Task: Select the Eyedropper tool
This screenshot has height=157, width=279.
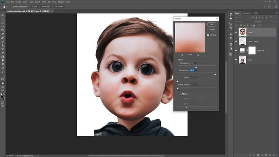Action: (3, 34)
